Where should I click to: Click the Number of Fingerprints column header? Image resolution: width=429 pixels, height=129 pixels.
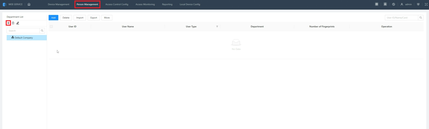pos(322,27)
